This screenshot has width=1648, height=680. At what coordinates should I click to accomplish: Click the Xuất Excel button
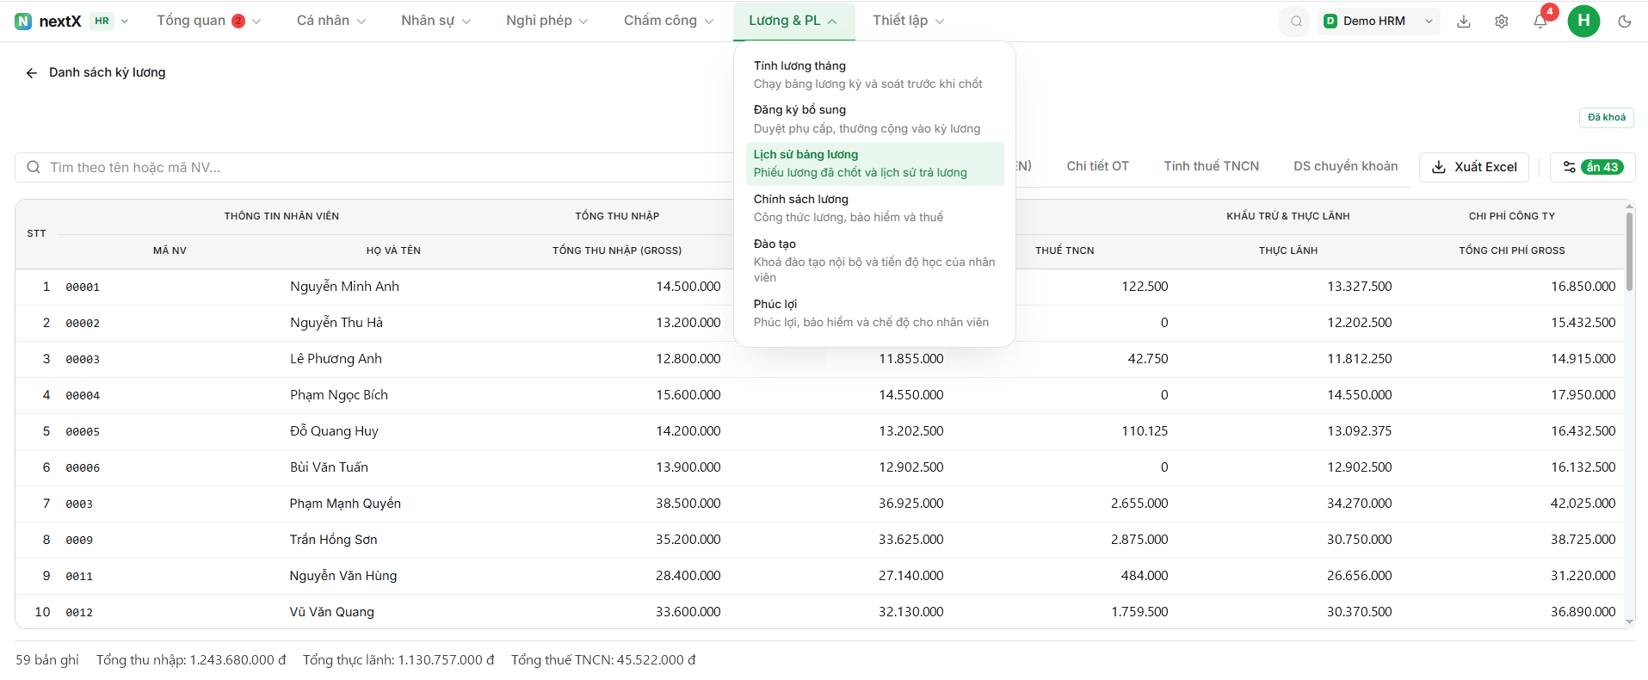pos(1474,167)
